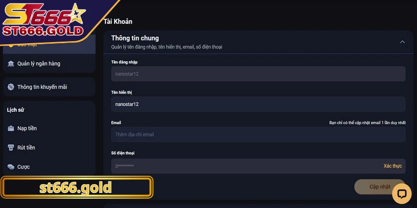This screenshot has width=417, height=208.
Task: Click the Cập nhật button
Action: (380, 187)
